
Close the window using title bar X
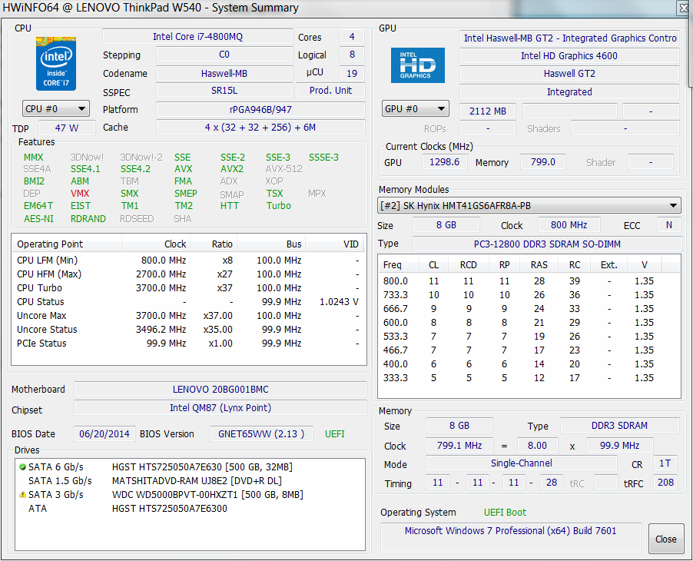click(682, 8)
